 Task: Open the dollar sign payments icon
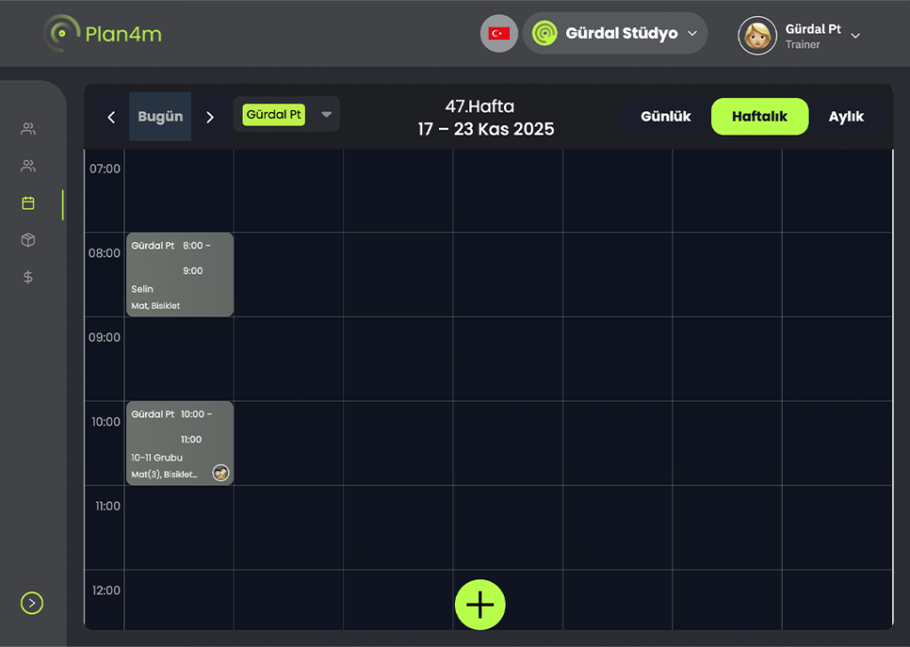tap(28, 277)
